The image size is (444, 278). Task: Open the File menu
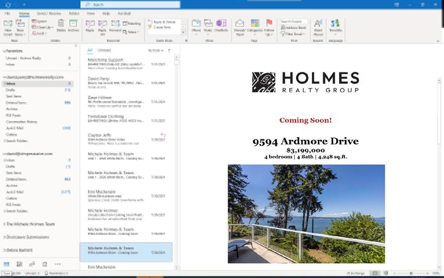[7, 14]
